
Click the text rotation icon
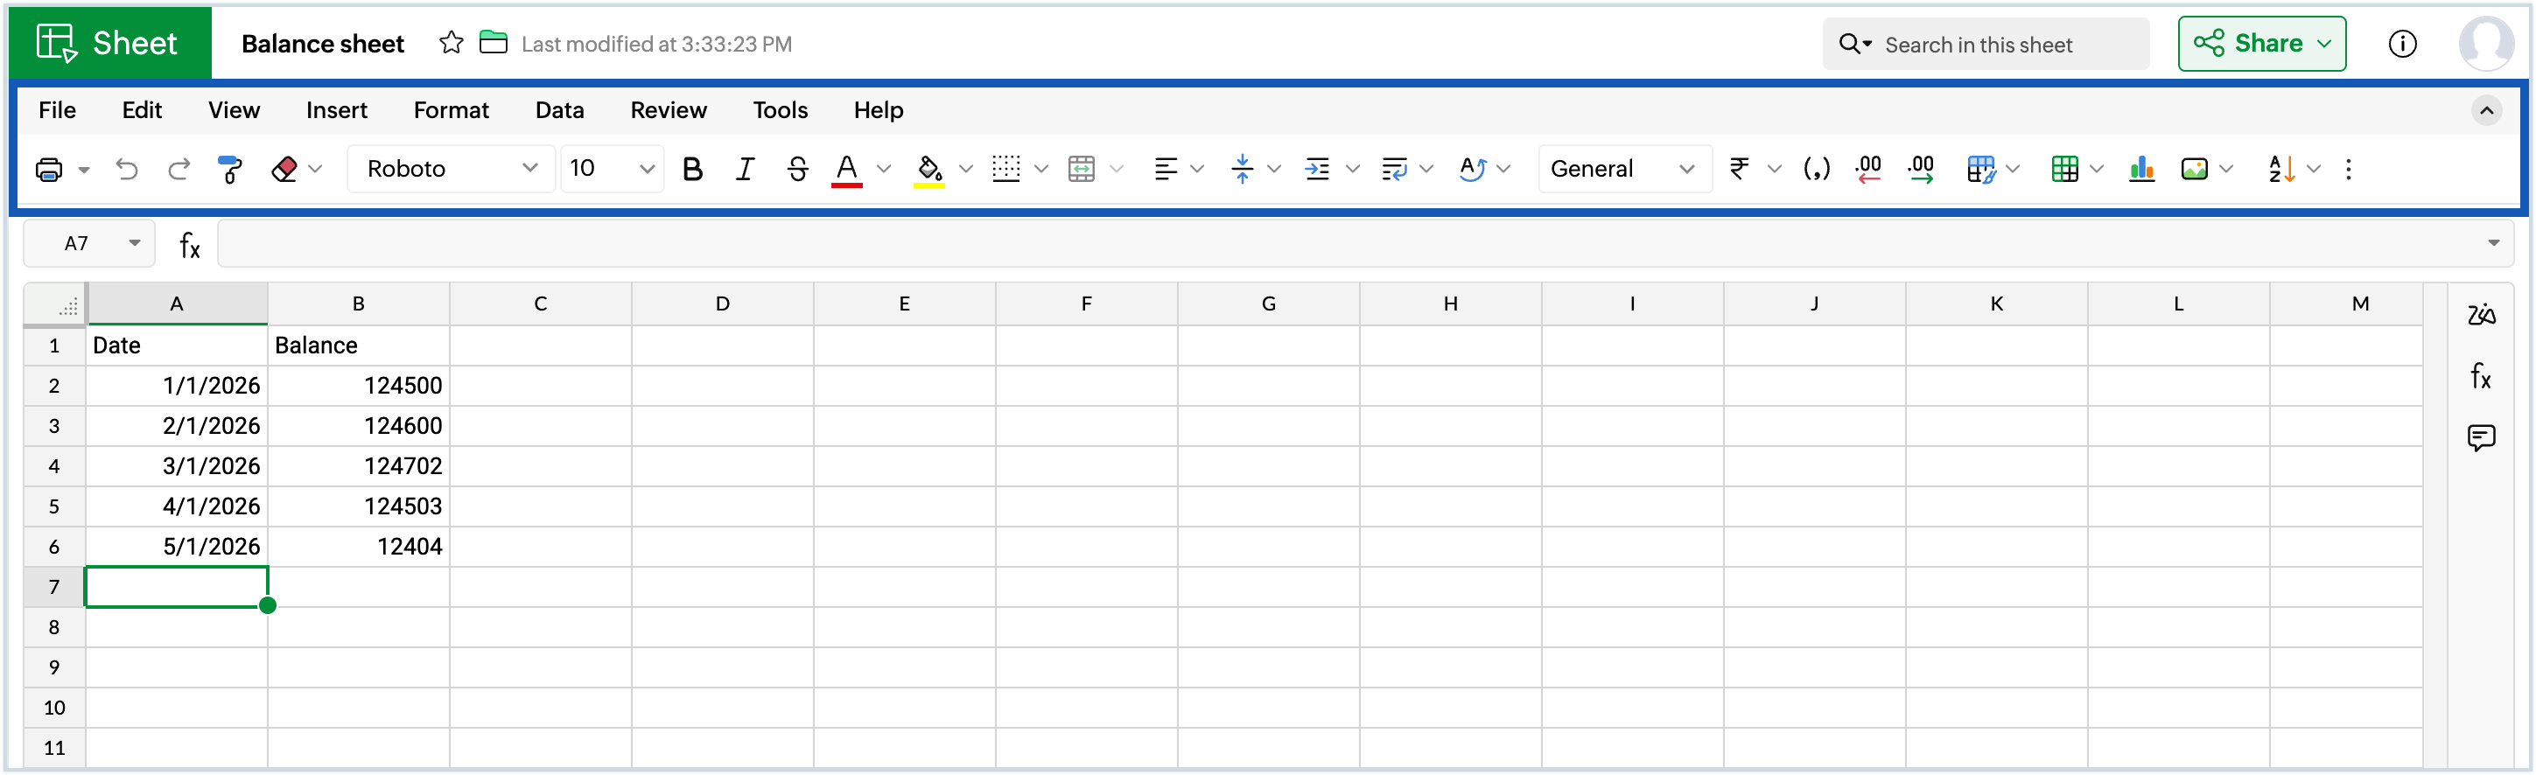pyautogui.click(x=1472, y=169)
